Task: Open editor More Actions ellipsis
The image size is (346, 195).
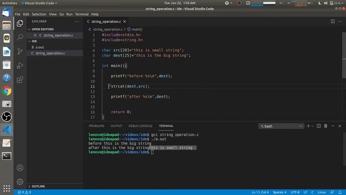Action: (340, 22)
